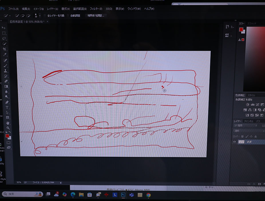Open the collapsed History panel icon

pyautogui.click(x=227, y=27)
